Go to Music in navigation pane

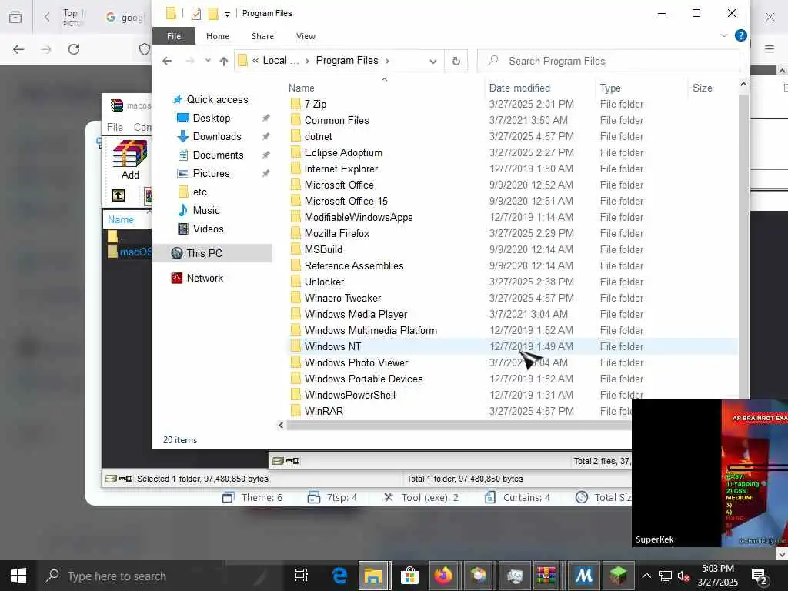click(205, 210)
